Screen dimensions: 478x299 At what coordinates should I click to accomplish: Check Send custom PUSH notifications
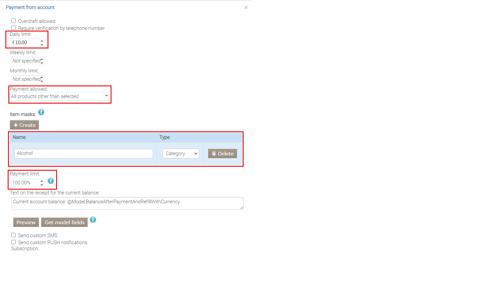(14, 242)
